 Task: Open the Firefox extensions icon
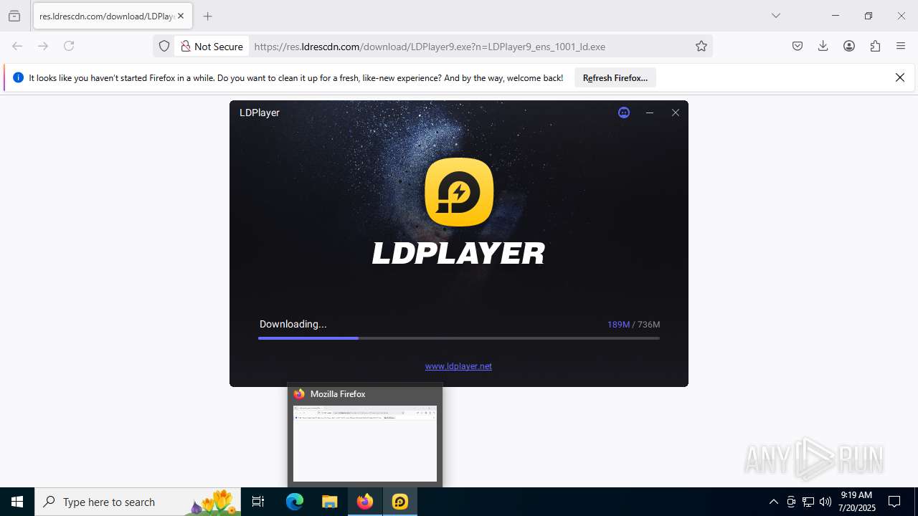(x=875, y=46)
